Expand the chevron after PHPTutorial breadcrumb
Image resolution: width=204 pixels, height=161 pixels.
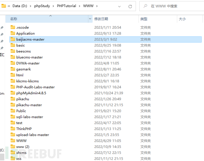(80, 6)
